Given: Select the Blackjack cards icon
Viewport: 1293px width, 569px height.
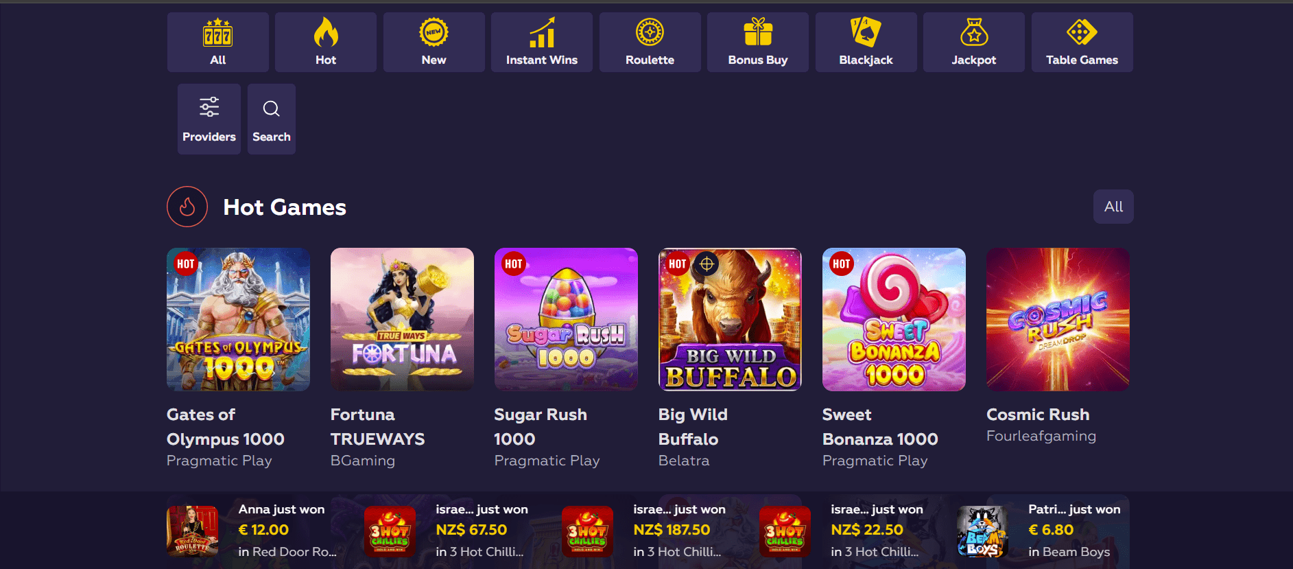Looking at the screenshot, I should [866, 32].
